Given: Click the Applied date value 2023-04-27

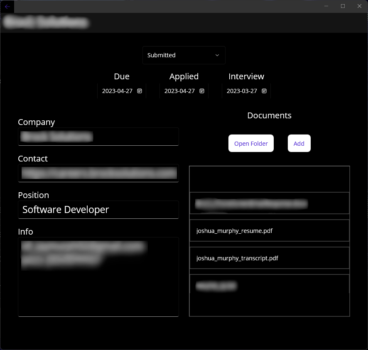Looking at the screenshot, I should coord(179,91).
